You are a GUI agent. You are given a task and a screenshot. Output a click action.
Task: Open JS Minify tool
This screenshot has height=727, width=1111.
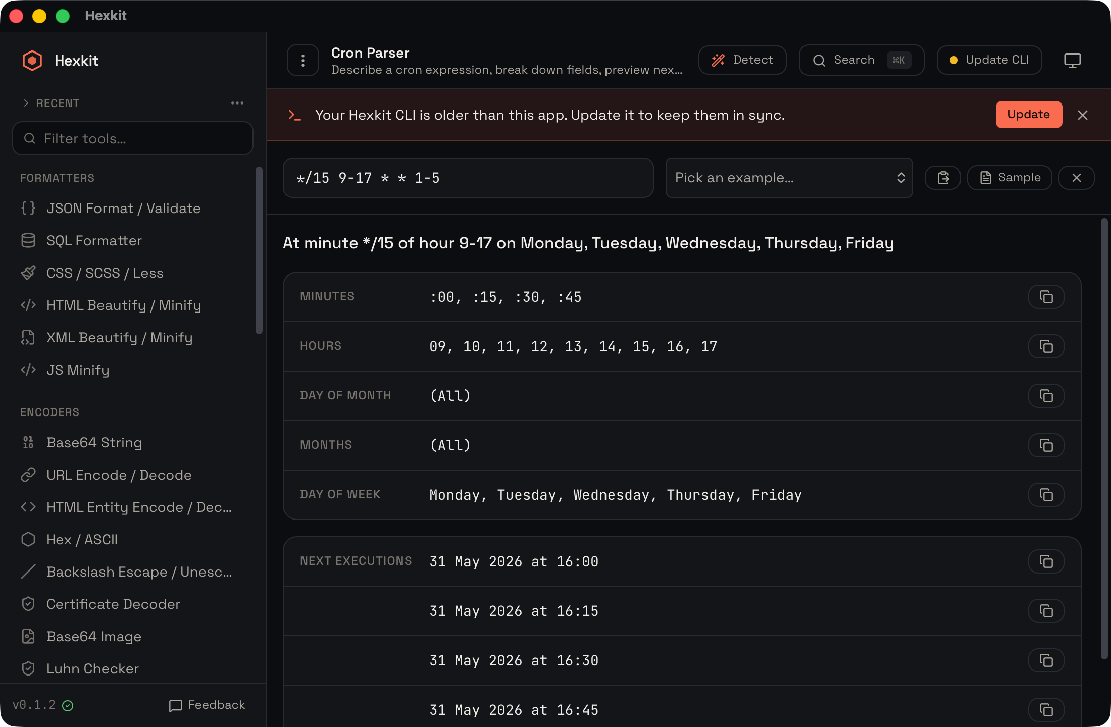(x=133, y=370)
